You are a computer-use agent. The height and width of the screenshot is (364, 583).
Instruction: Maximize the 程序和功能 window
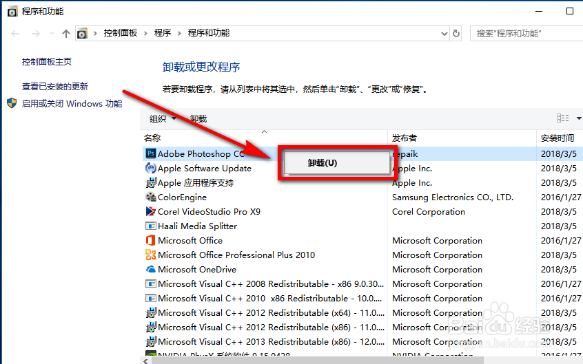570,11
